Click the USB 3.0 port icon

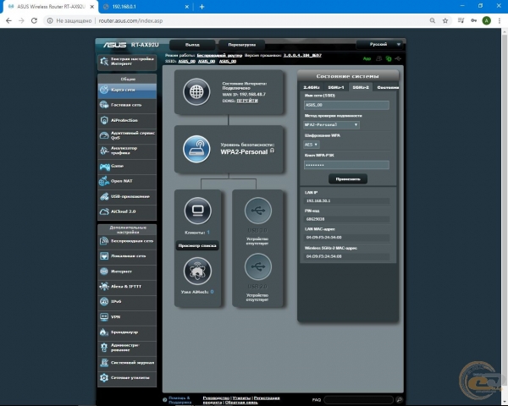pyautogui.click(x=258, y=211)
